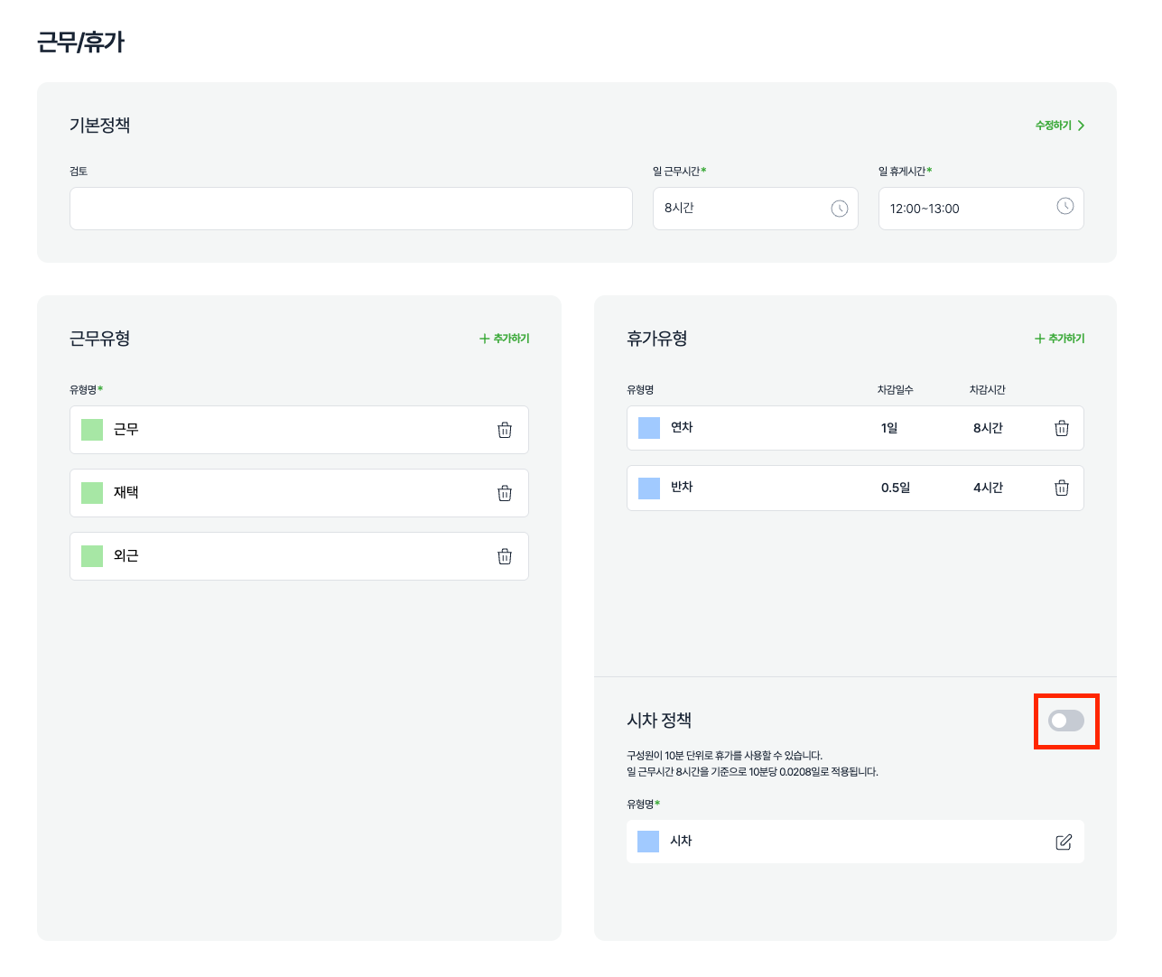This screenshot has height=977, width=1162.
Task: Delete the 연차 vacation type
Action: pyautogui.click(x=1062, y=428)
